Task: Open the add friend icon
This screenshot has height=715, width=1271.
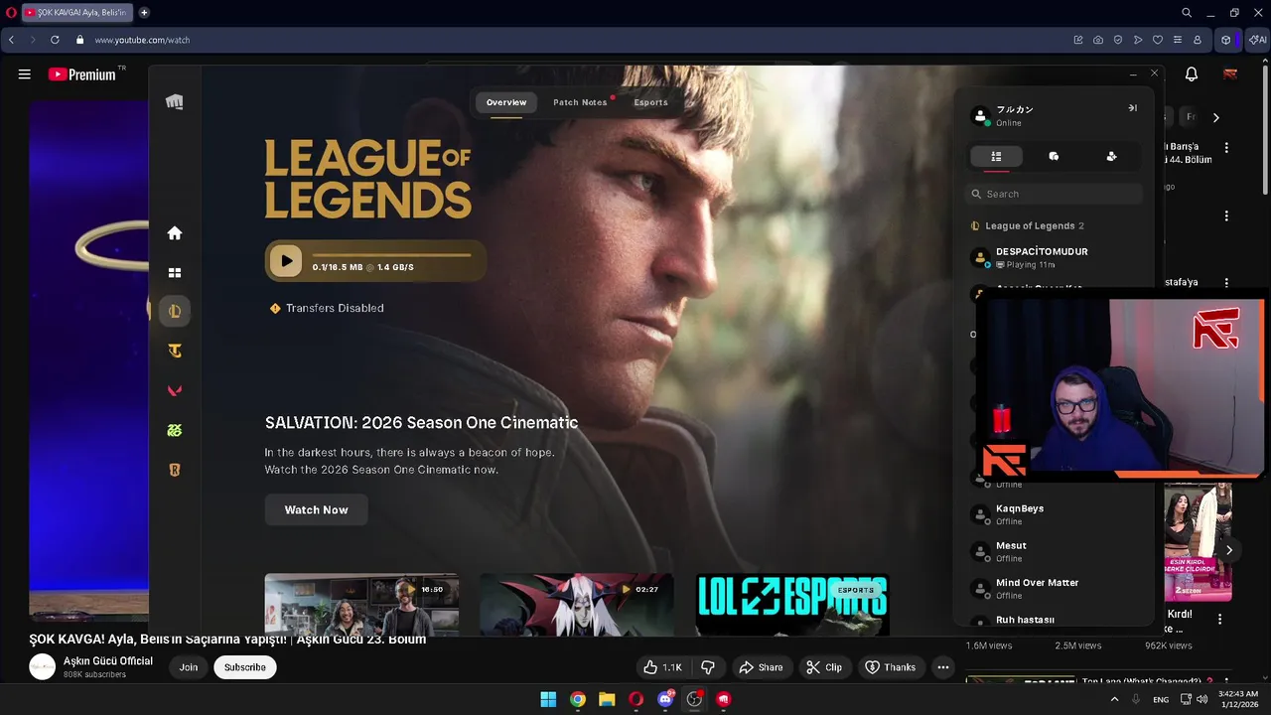Action: (x=1111, y=156)
